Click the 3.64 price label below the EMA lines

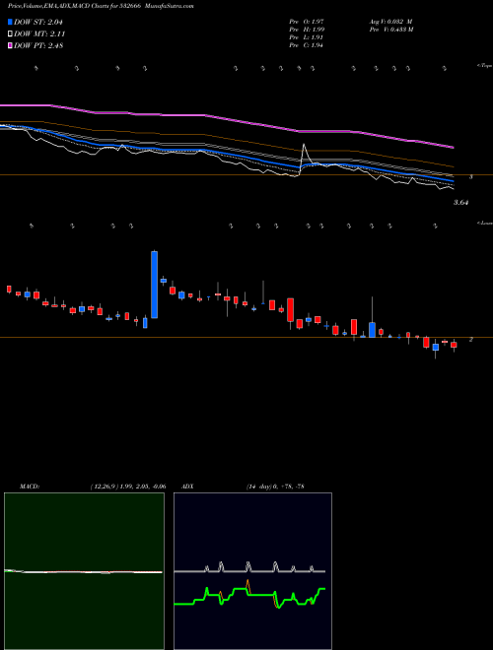pos(460,203)
